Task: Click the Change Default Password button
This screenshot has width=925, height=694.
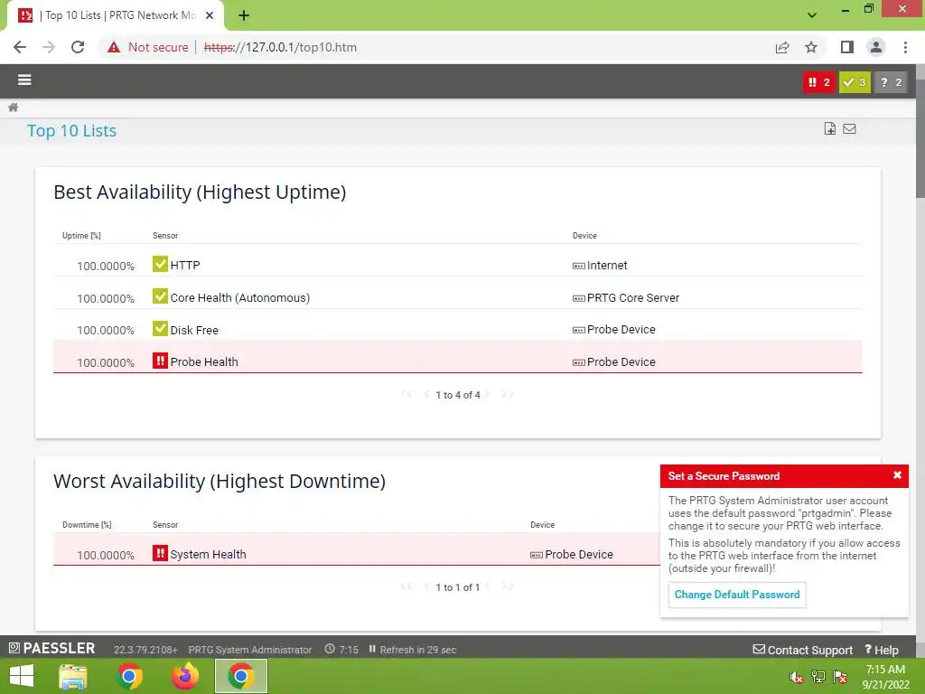Action: pos(737,595)
